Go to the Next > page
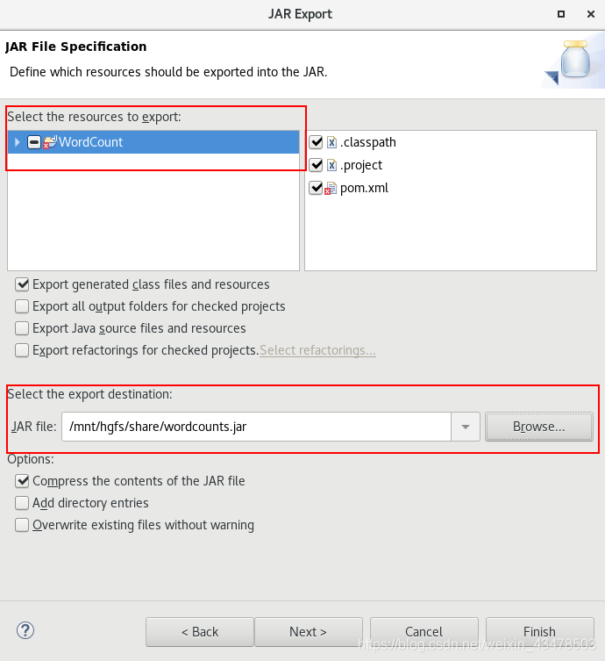 [x=308, y=631]
